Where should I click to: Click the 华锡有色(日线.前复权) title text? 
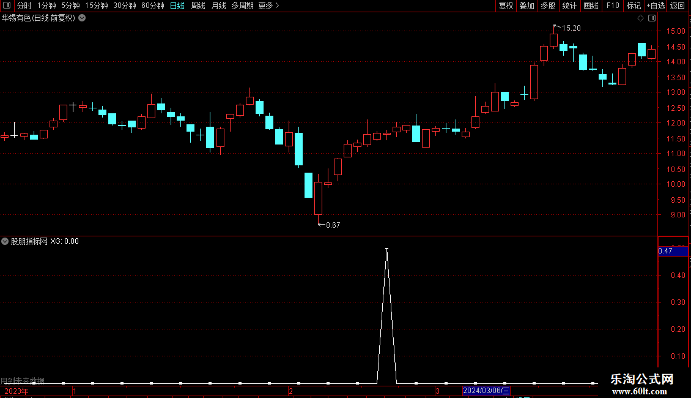39,18
